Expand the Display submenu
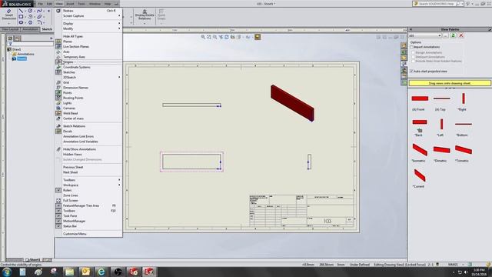Image resolution: width=492 pixels, height=277 pixels. pos(88,24)
